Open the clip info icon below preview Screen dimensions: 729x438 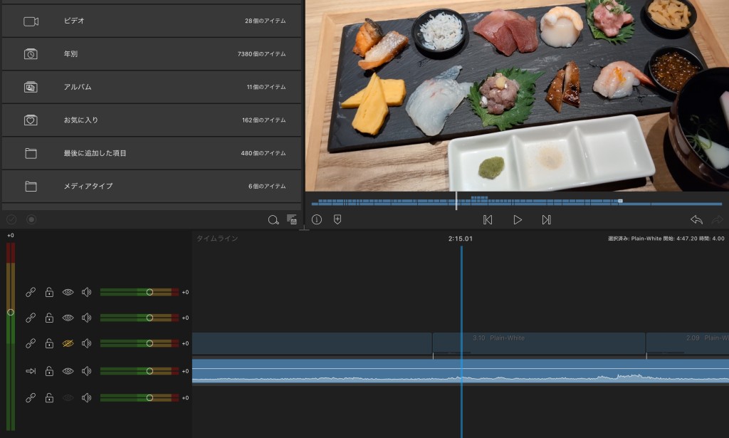coord(317,220)
